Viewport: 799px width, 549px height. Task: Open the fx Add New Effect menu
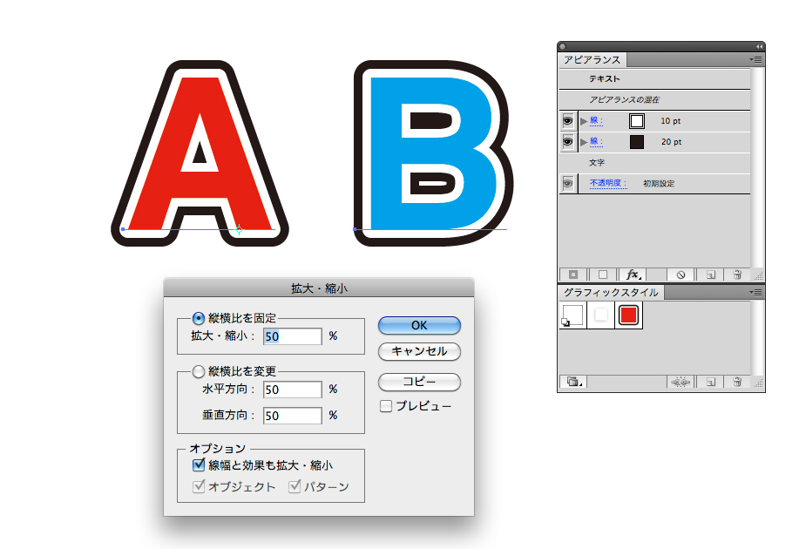(x=633, y=274)
